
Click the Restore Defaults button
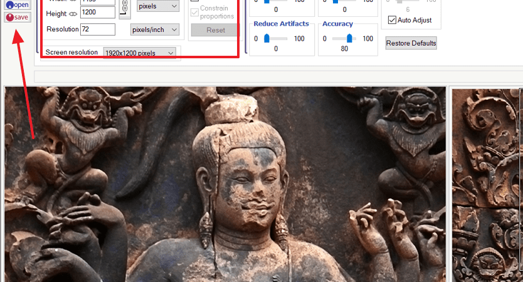pyautogui.click(x=411, y=43)
